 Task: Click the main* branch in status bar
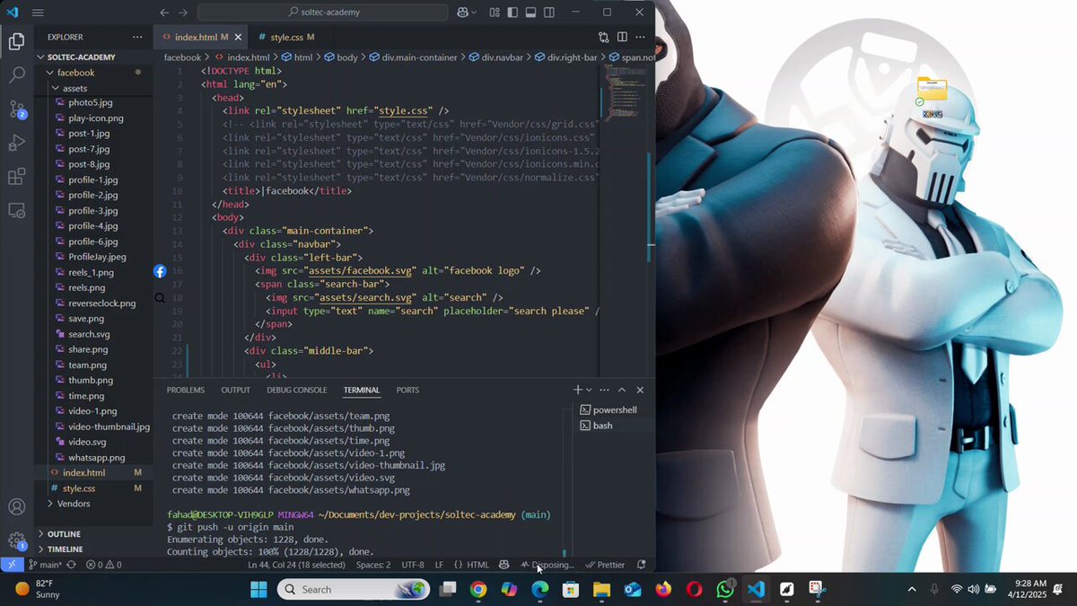click(x=45, y=565)
